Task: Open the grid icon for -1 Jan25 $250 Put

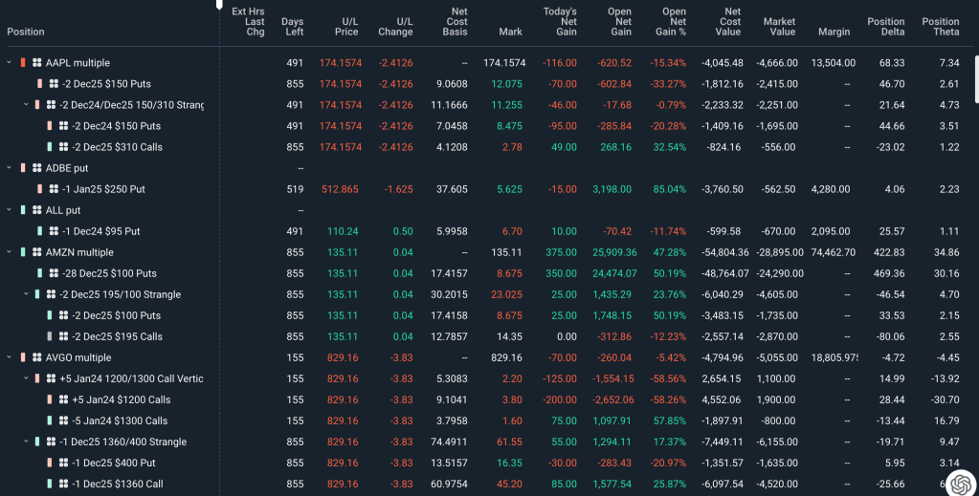Action: (x=53, y=189)
